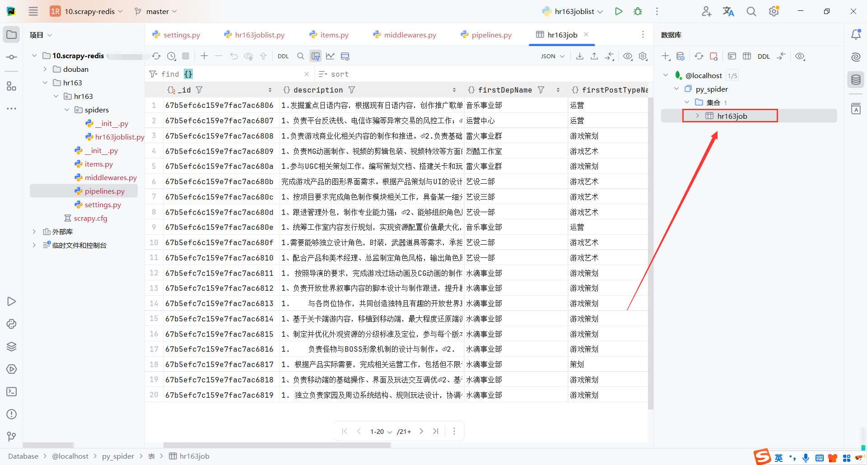Click py_spider in the breadcrumb bar
867x465 pixels.
click(x=118, y=456)
